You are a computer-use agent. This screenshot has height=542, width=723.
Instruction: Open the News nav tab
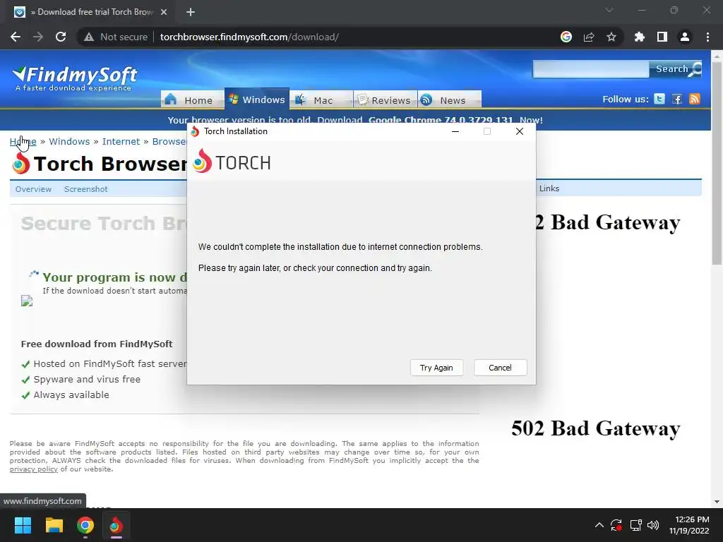pyautogui.click(x=450, y=100)
